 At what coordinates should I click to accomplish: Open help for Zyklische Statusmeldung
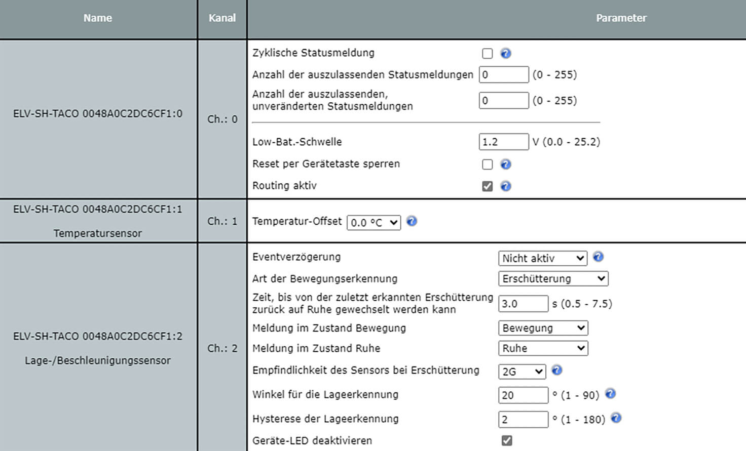click(x=505, y=53)
